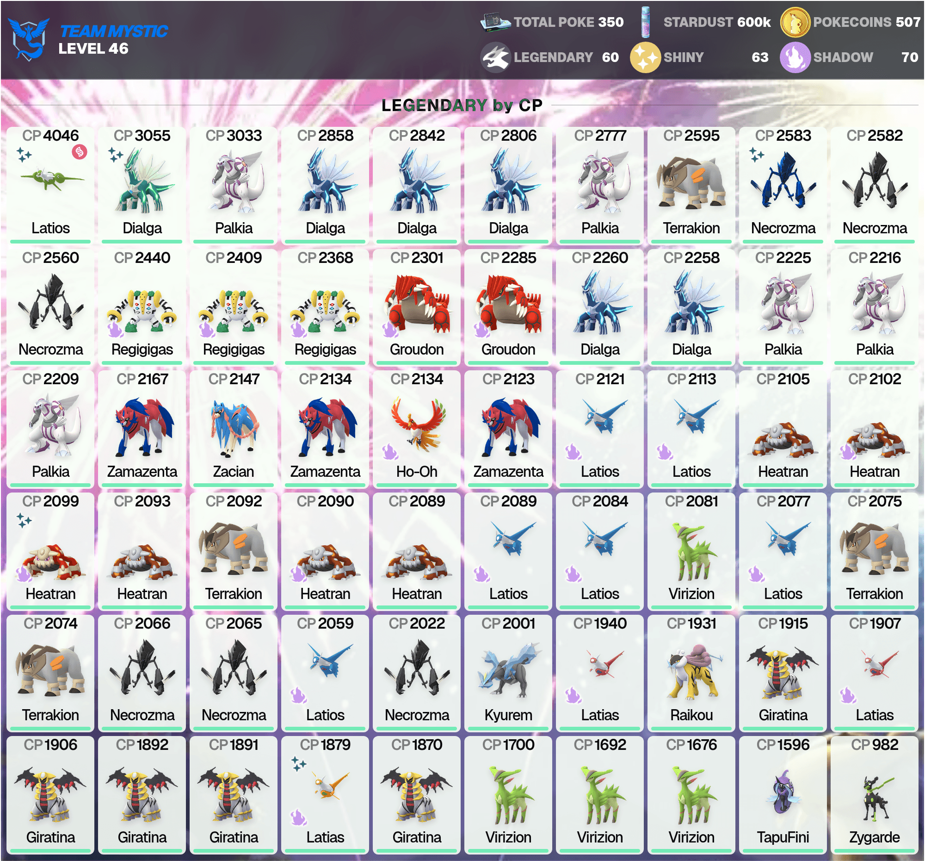The width and height of the screenshot is (925, 861).
Task: Click shadow flame icon on Heatran CP 2090
Action: coord(299,574)
